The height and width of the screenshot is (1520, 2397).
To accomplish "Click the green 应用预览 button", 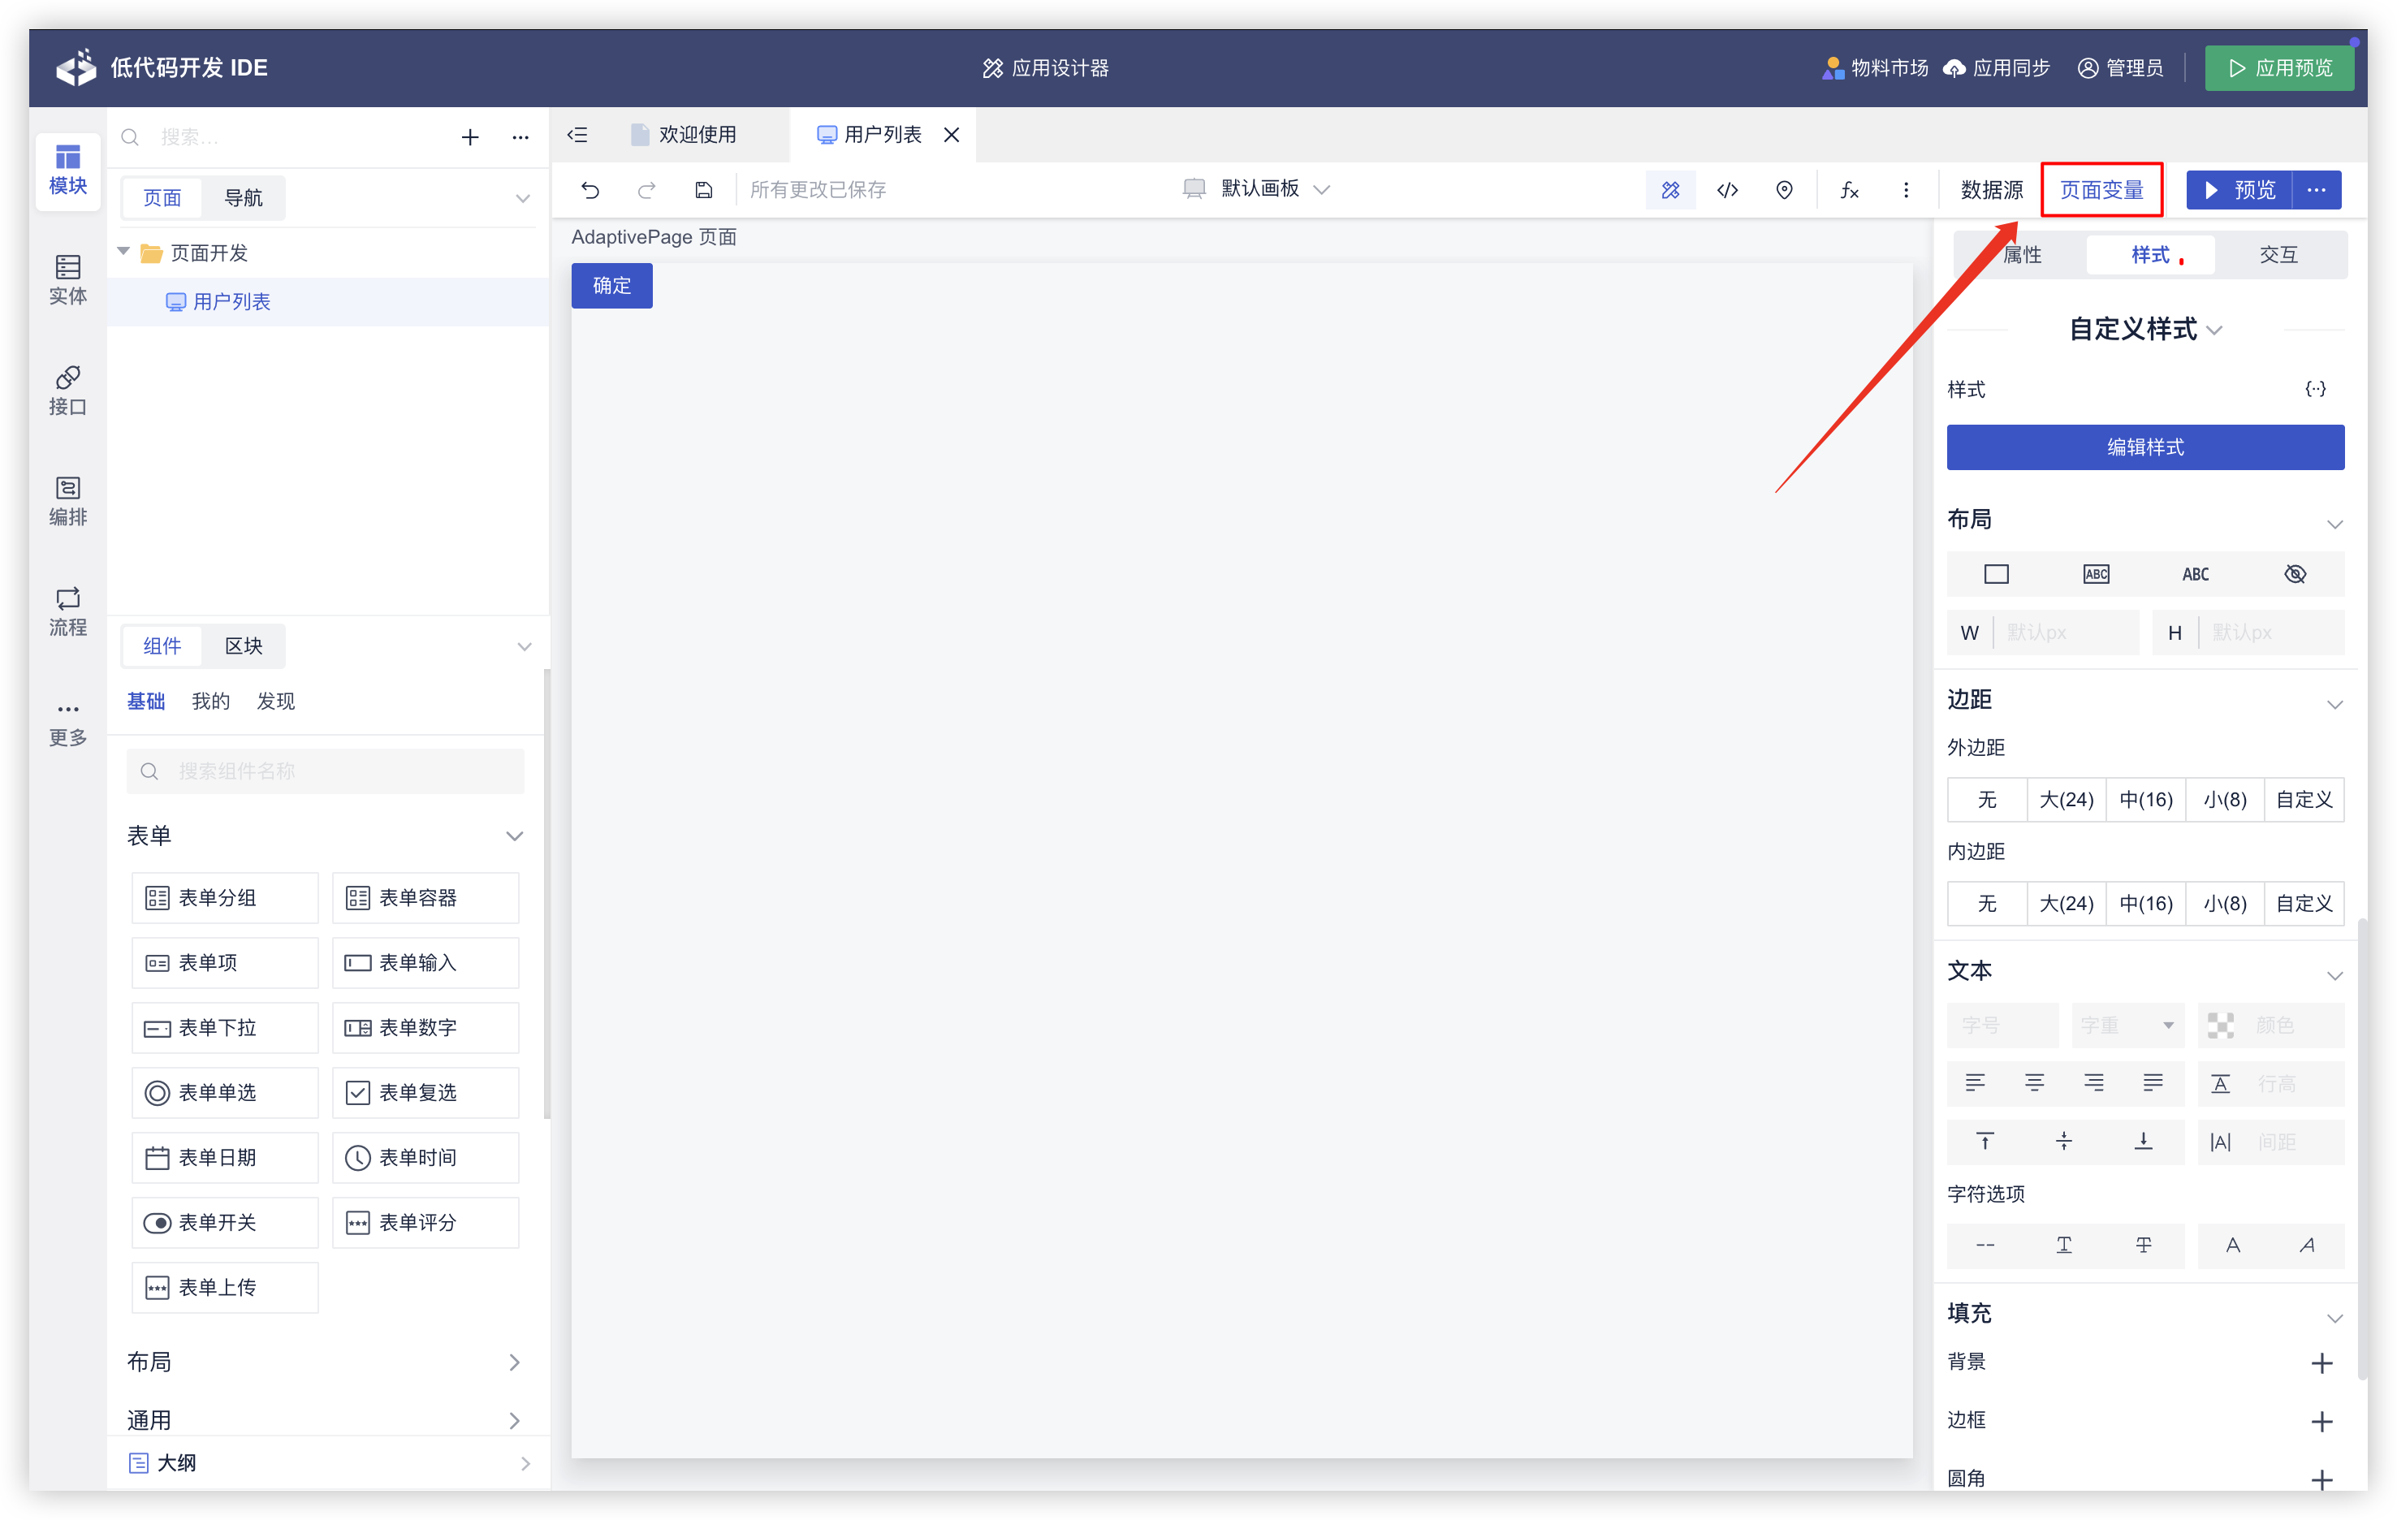I will (x=2278, y=67).
